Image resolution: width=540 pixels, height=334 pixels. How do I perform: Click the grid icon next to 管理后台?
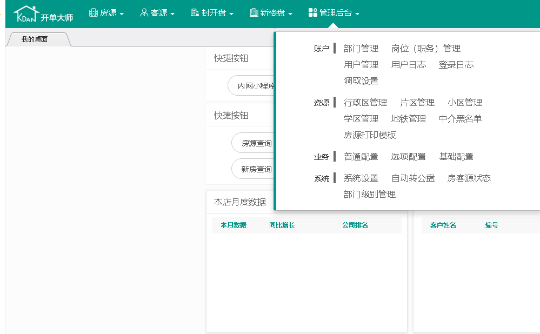[x=313, y=14]
